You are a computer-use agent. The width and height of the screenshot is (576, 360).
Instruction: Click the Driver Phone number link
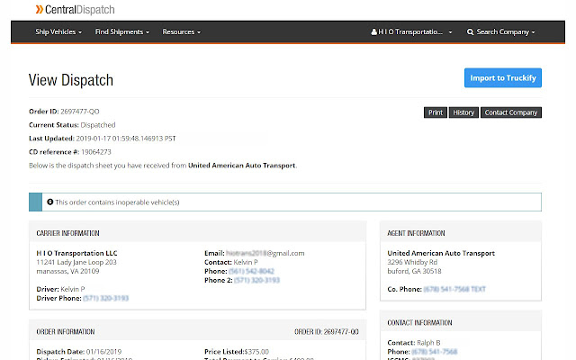click(x=106, y=298)
